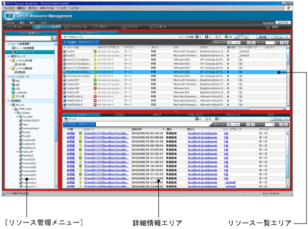The width and height of the screenshot is (308, 229).
Task: Open お気に入り in Internet Explorer menu bar
Action: tap(47, 8)
